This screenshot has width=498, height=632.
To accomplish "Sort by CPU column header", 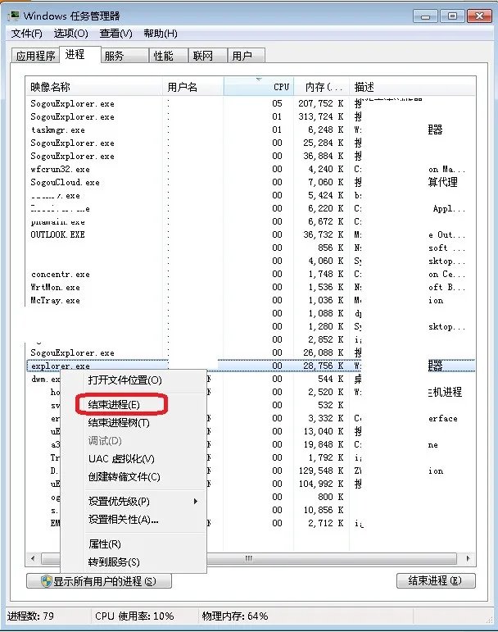I will pyautogui.click(x=259, y=87).
